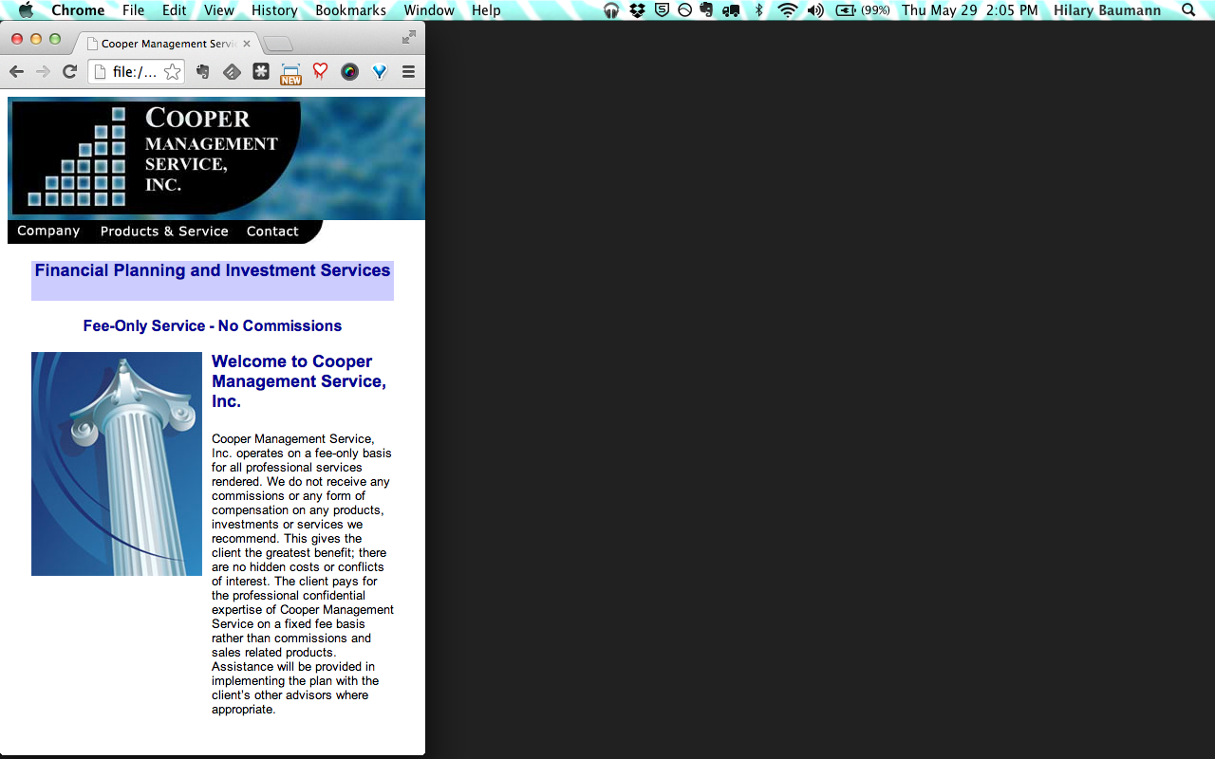Click the LastPass asterisk extension icon
The image size is (1215, 759).
[x=261, y=72]
